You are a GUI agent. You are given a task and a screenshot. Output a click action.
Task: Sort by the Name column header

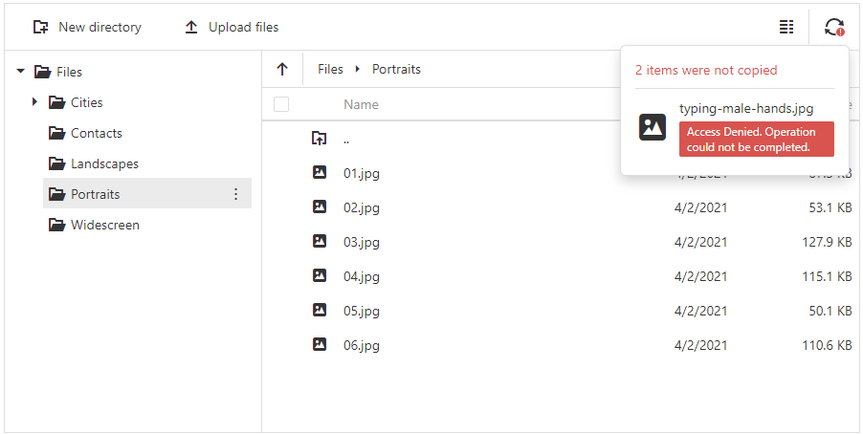361,104
